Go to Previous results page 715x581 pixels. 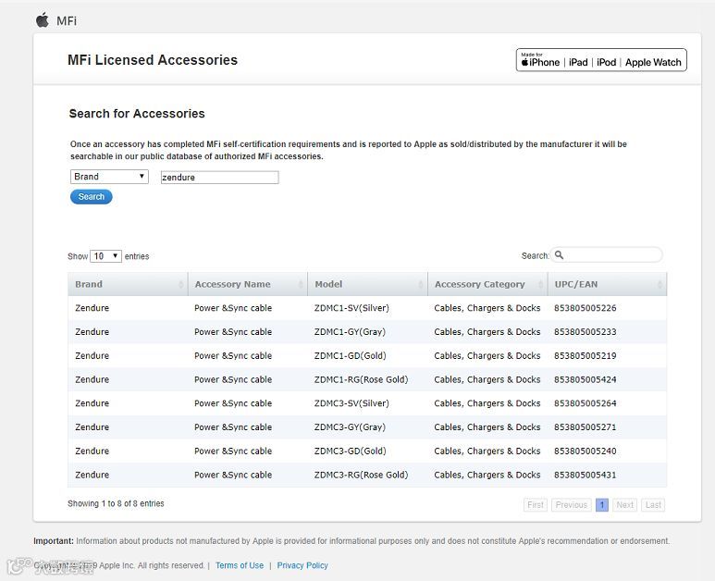[572, 505]
